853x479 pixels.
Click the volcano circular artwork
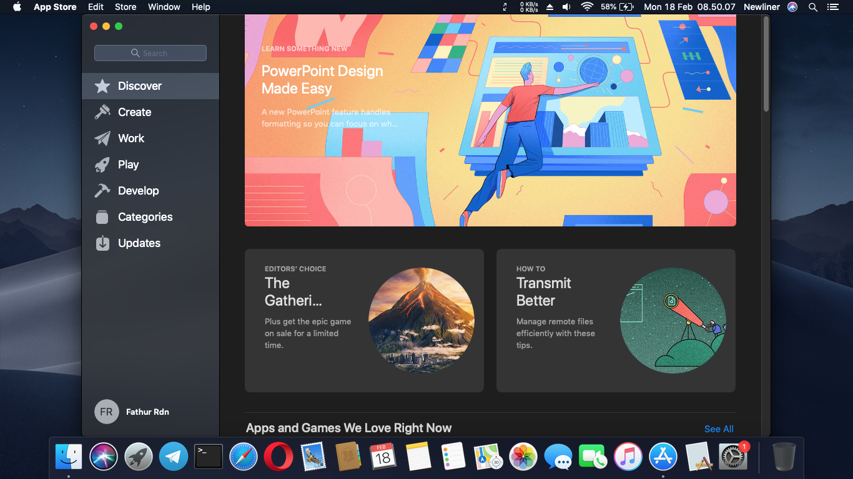tap(422, 321)
